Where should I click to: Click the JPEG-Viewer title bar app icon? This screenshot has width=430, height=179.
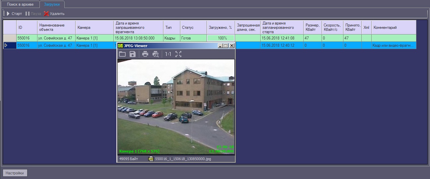(121, 46)
